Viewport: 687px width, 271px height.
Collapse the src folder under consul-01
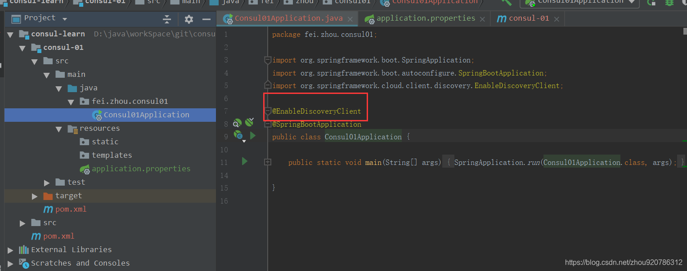point(35,61)
